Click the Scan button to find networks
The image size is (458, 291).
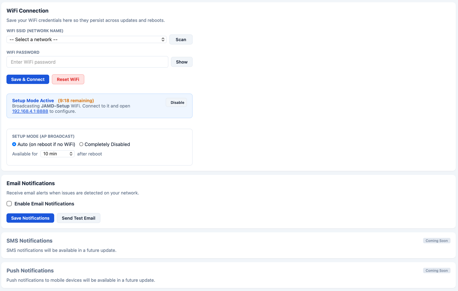pyautogui.click(x=181, y=39)
